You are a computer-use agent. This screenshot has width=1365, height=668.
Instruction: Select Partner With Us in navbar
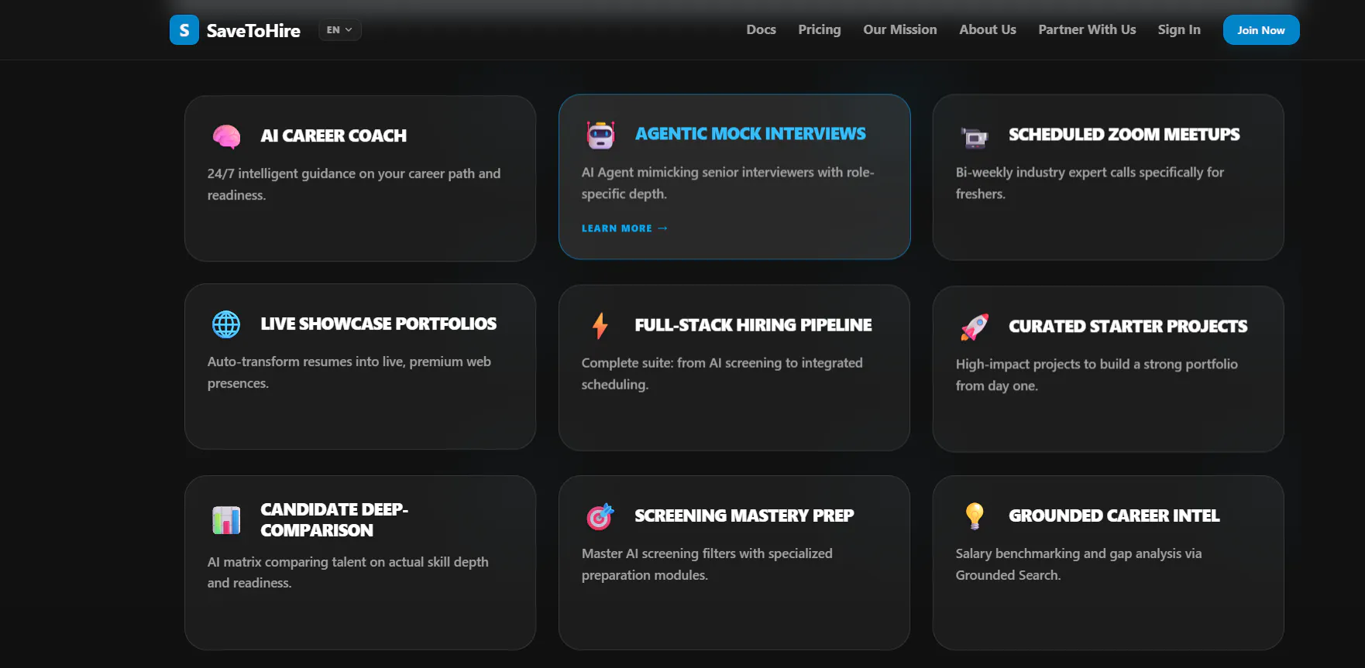[x=1087, y=29]
